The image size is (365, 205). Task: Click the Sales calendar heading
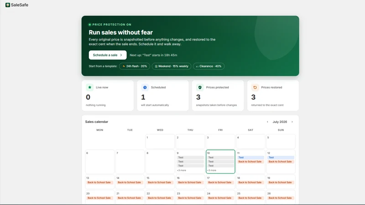[x=97, y=122]
